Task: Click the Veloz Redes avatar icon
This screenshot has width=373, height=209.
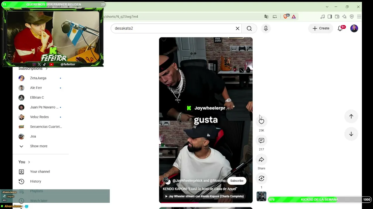Action: [x=21, y=117]
